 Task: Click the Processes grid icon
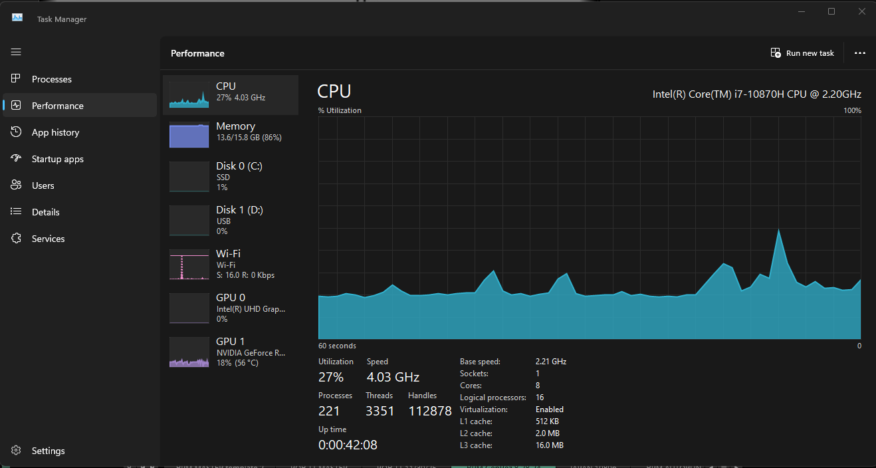(16, 79)
